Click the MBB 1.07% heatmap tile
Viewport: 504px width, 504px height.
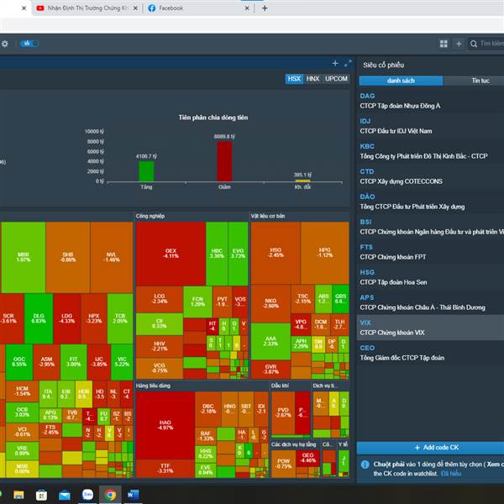click(x=24, y=257)
